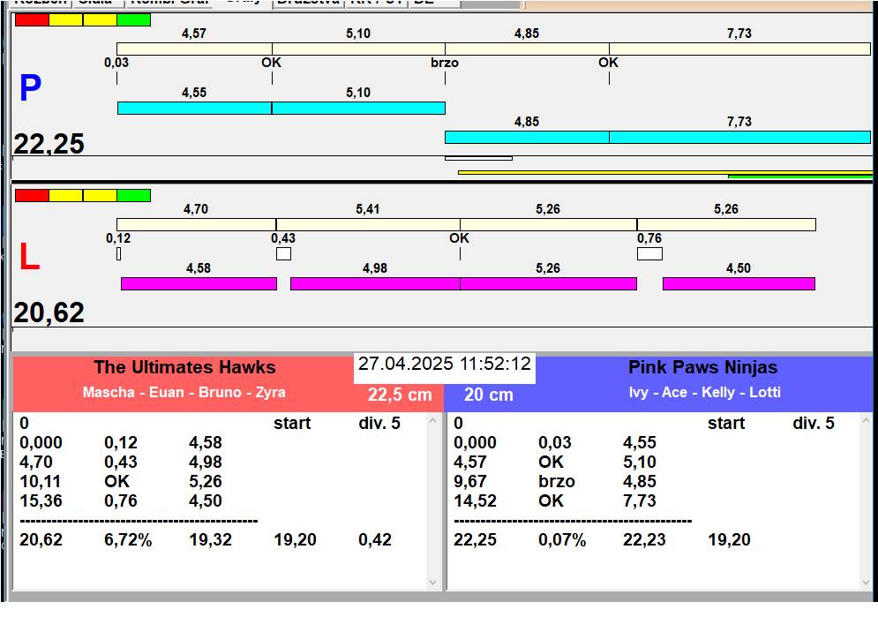This screenshot has height=632, width=878.
Task: Click the red light in lane L
Action: (32, 195)
